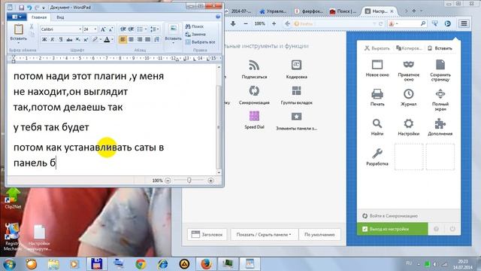Screen dimensions: 481x271
Task: Click Новое окно in Firefox menu panel
Action: [x=377, y=69]
